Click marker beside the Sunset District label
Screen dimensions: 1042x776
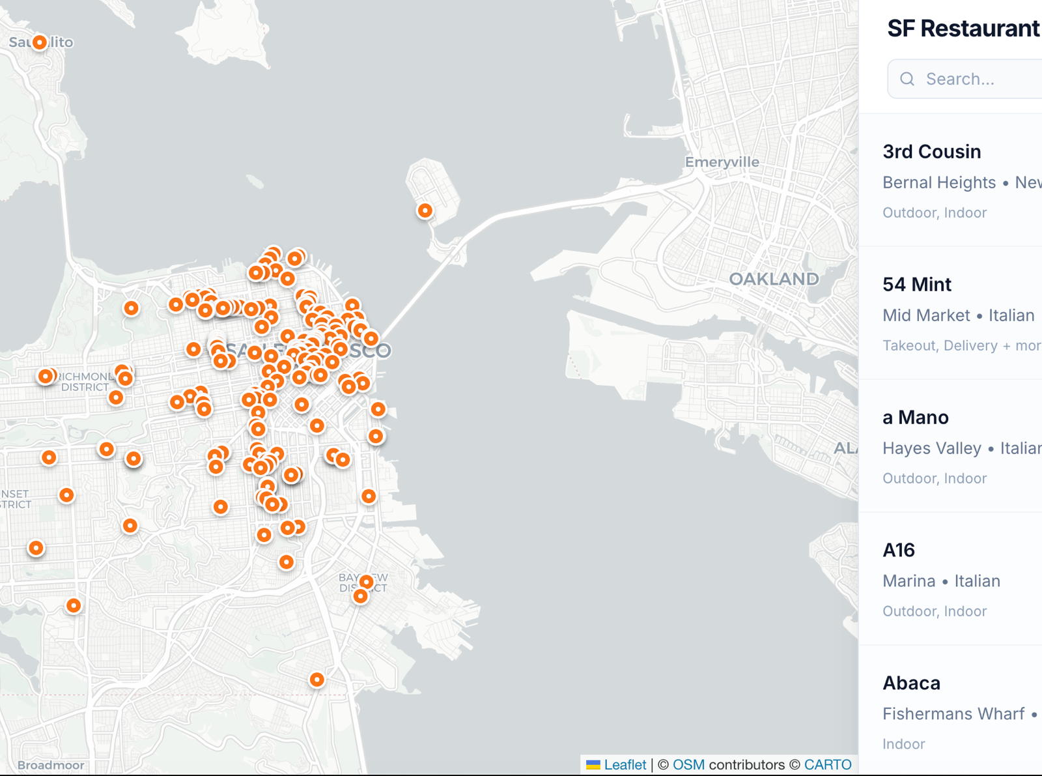[x=66, y=495]
